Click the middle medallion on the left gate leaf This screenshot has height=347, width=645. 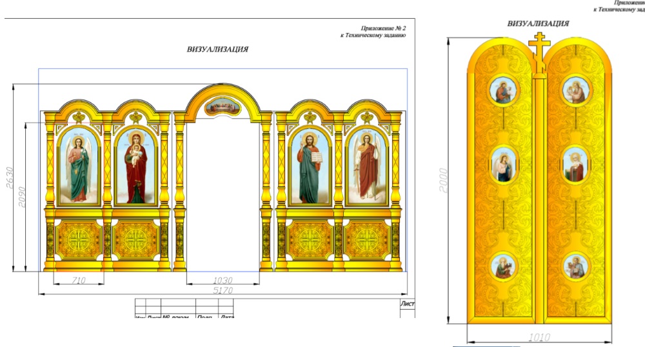(x=504, y=165)
